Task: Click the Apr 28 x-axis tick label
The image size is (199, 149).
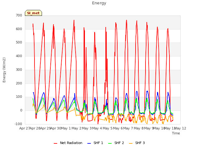Action: [35, 128]
